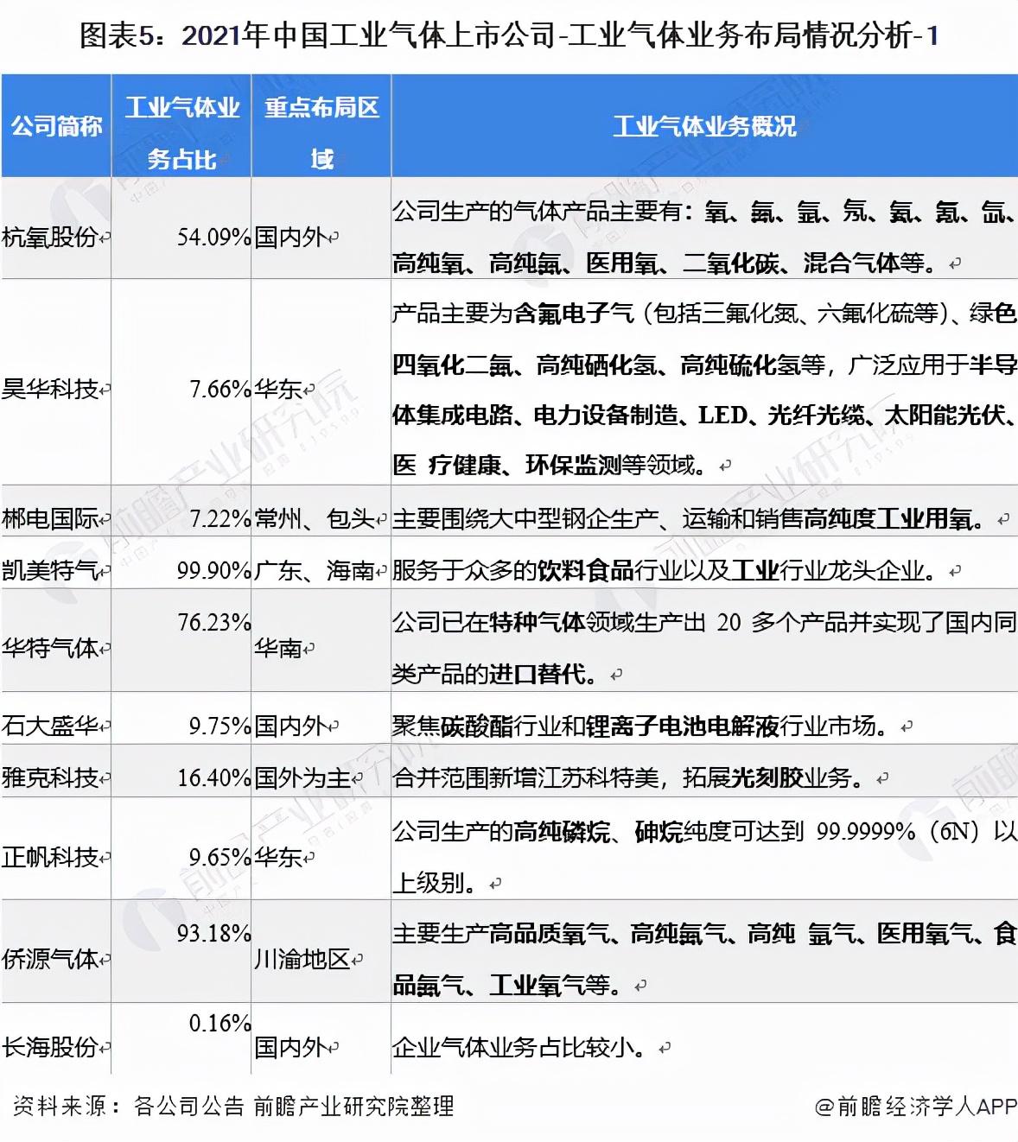Click the 雅克科技 photoresist business description
Screen dimensions: 1018x1142
click(x=628, y=777)
